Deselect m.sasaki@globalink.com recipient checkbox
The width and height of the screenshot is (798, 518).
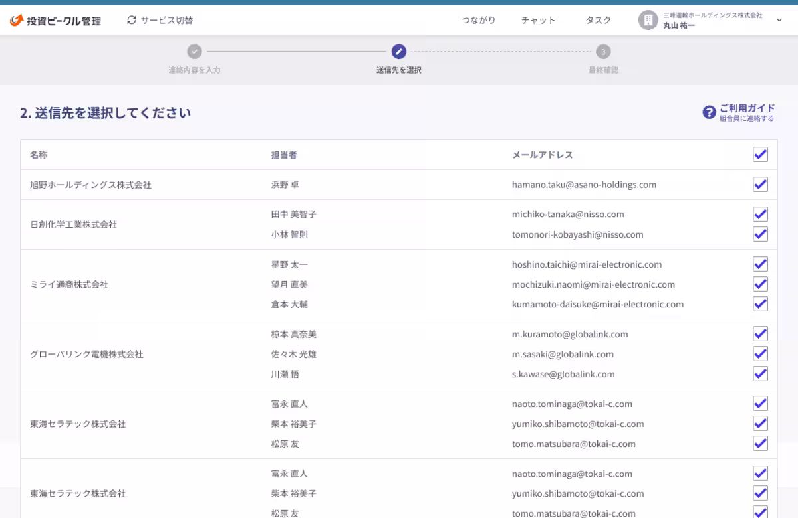tap(760, 354)
